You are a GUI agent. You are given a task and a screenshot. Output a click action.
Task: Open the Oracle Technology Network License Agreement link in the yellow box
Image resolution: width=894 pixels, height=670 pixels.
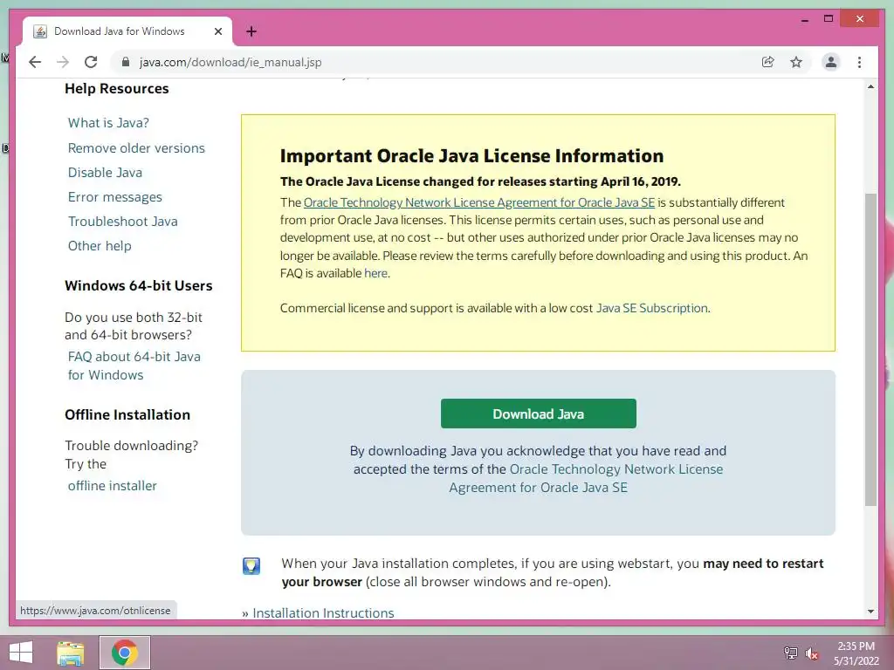[479, 202]
